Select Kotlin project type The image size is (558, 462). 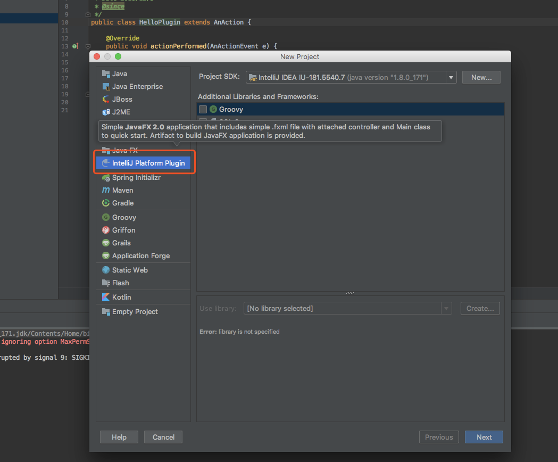pyautogui.click(x=143, y=297)
